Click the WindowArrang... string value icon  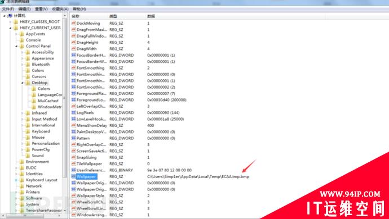point(73,215)
